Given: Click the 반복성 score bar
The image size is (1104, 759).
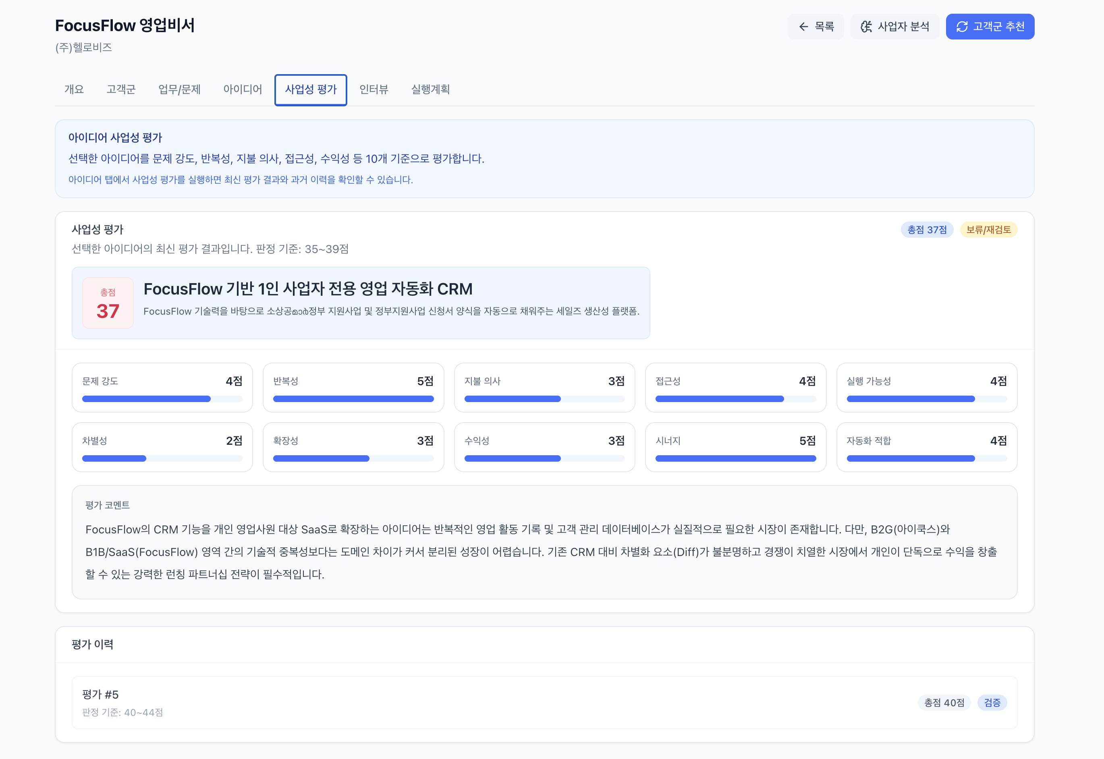Looking at the screenshot, I should (x=353, y=399).
